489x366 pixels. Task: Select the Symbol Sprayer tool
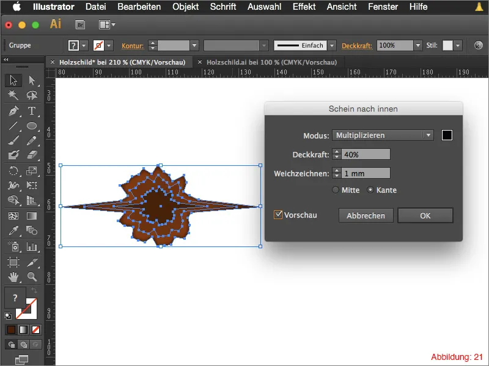tap(13, 246)
